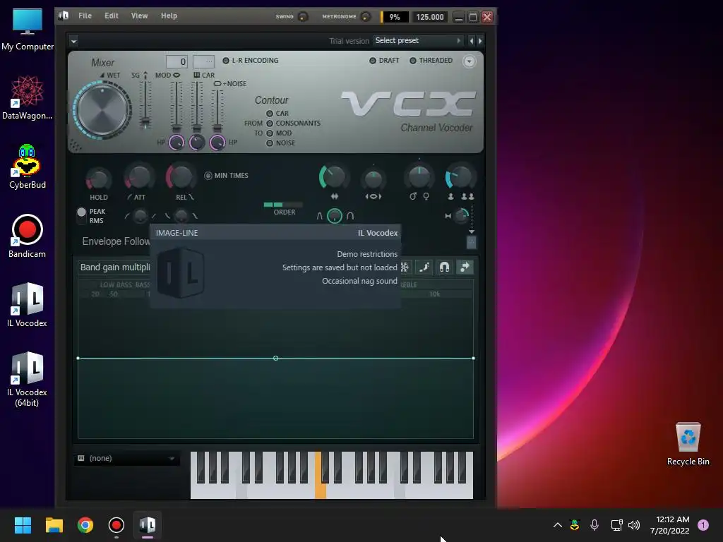The image size is (723, 542).
Task: Open the View menu
Action: point(139,16)
